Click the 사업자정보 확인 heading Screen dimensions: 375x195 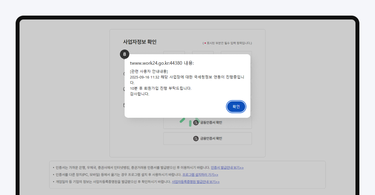tap(139, 42)
